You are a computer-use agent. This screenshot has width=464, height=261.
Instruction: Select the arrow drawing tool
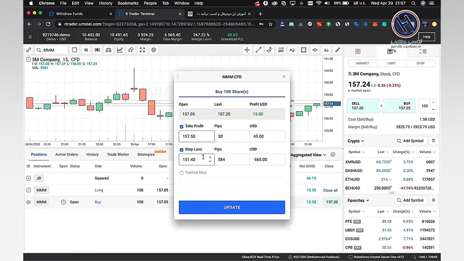tap(315, 50)
